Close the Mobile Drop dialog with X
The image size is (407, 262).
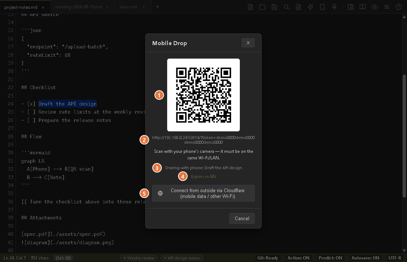pos(248,43)
